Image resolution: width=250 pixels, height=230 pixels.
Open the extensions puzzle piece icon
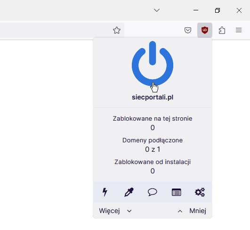coord(222,30)
